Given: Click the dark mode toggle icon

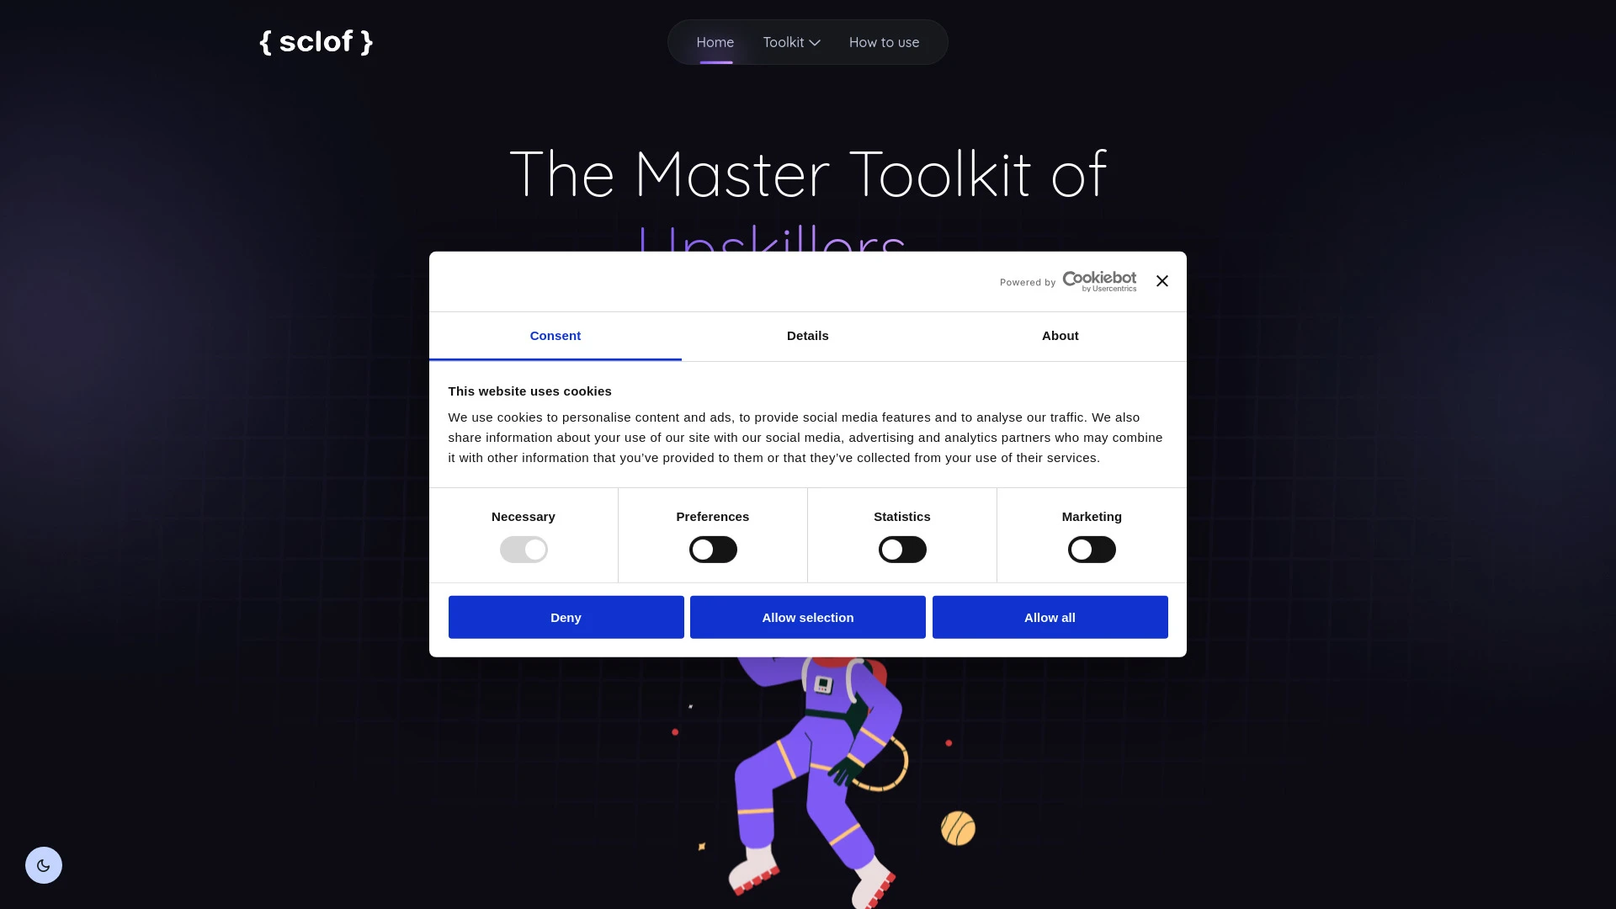Looking at the screenshot, I should pyautogui.click(x=43, y=864).
